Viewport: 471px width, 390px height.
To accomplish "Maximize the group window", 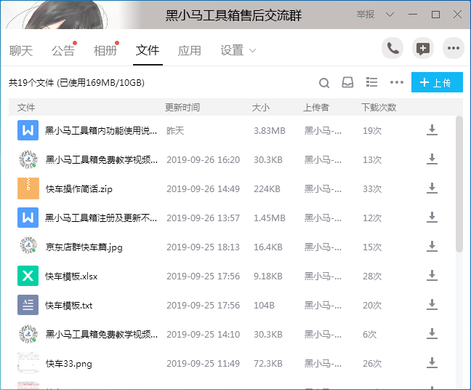I will point(435,15).
